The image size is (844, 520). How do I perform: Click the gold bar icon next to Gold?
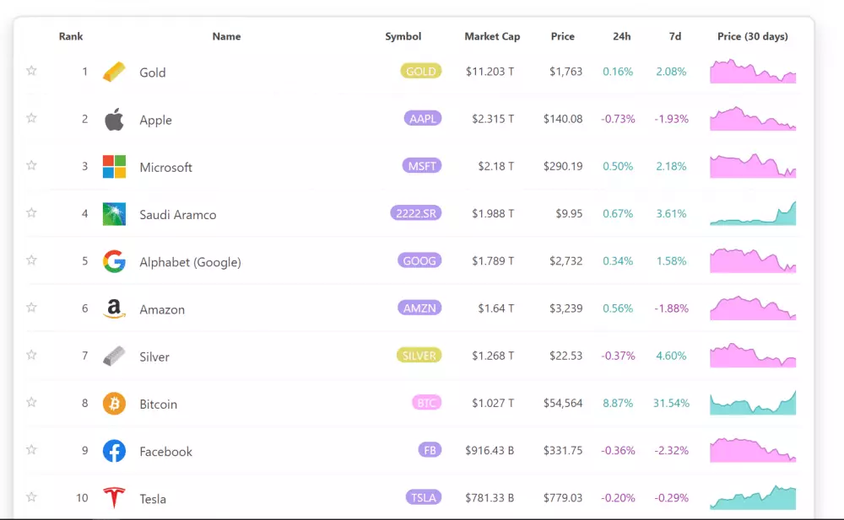(116, 71)
